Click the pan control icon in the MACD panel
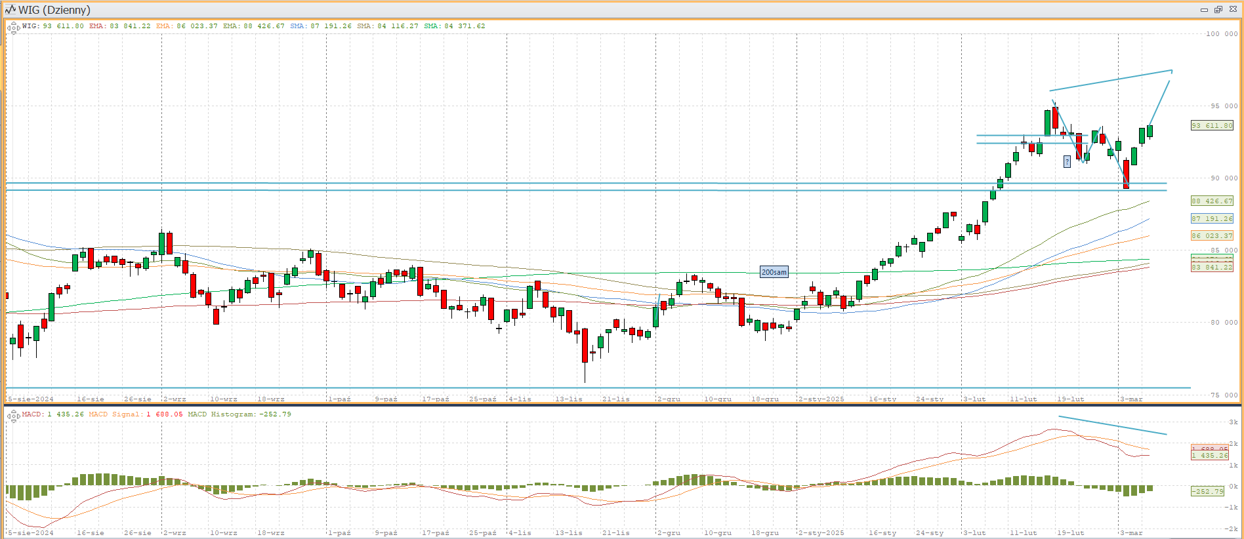Viewport: 1244px width, 539px height. tap(12, 416)
